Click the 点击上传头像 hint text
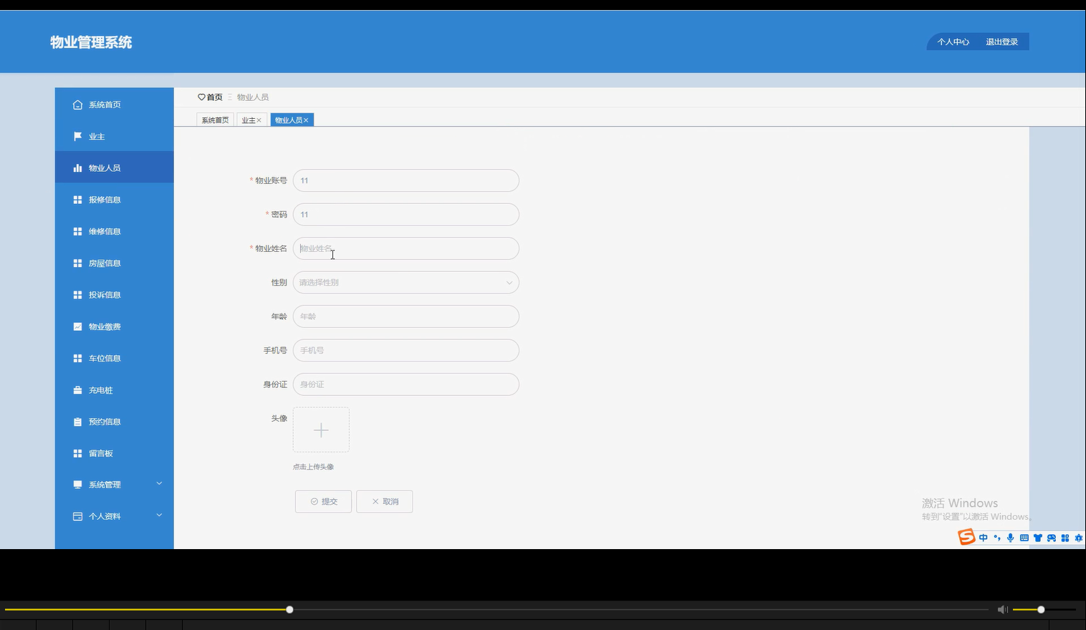This screenshot has height=630, width=1086. pos(313,467)
